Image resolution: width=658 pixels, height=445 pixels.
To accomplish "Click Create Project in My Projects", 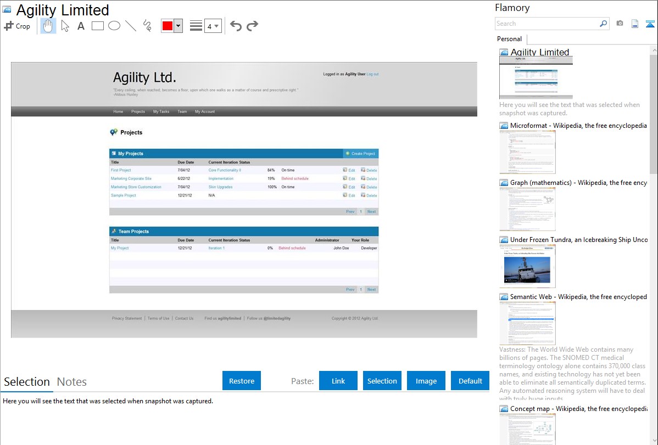I will (360, 154).
